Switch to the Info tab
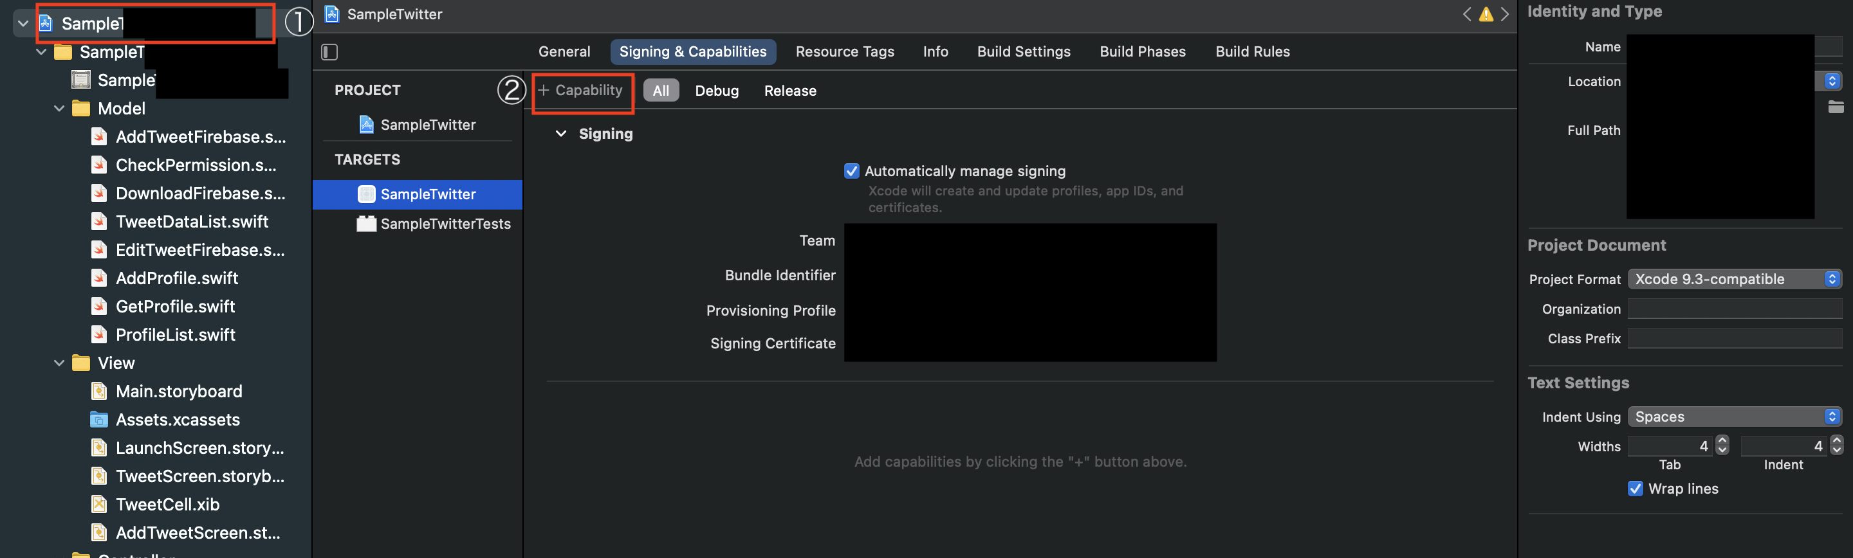 (x=935, y=52)
